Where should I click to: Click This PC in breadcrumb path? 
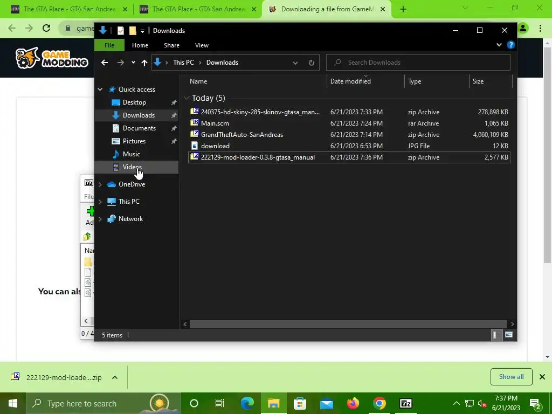coord(183,63)
